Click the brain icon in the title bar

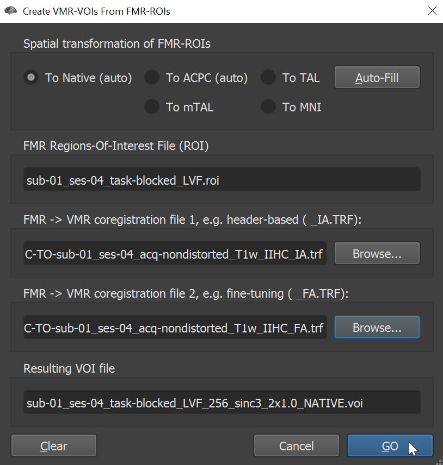[11, 11]
